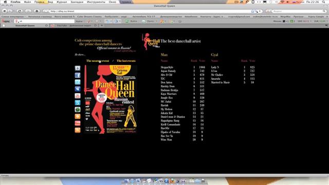Select Lady N in the Gyal ranking
This screenshot has width=329, height=185.
click(x=215, y=67)
